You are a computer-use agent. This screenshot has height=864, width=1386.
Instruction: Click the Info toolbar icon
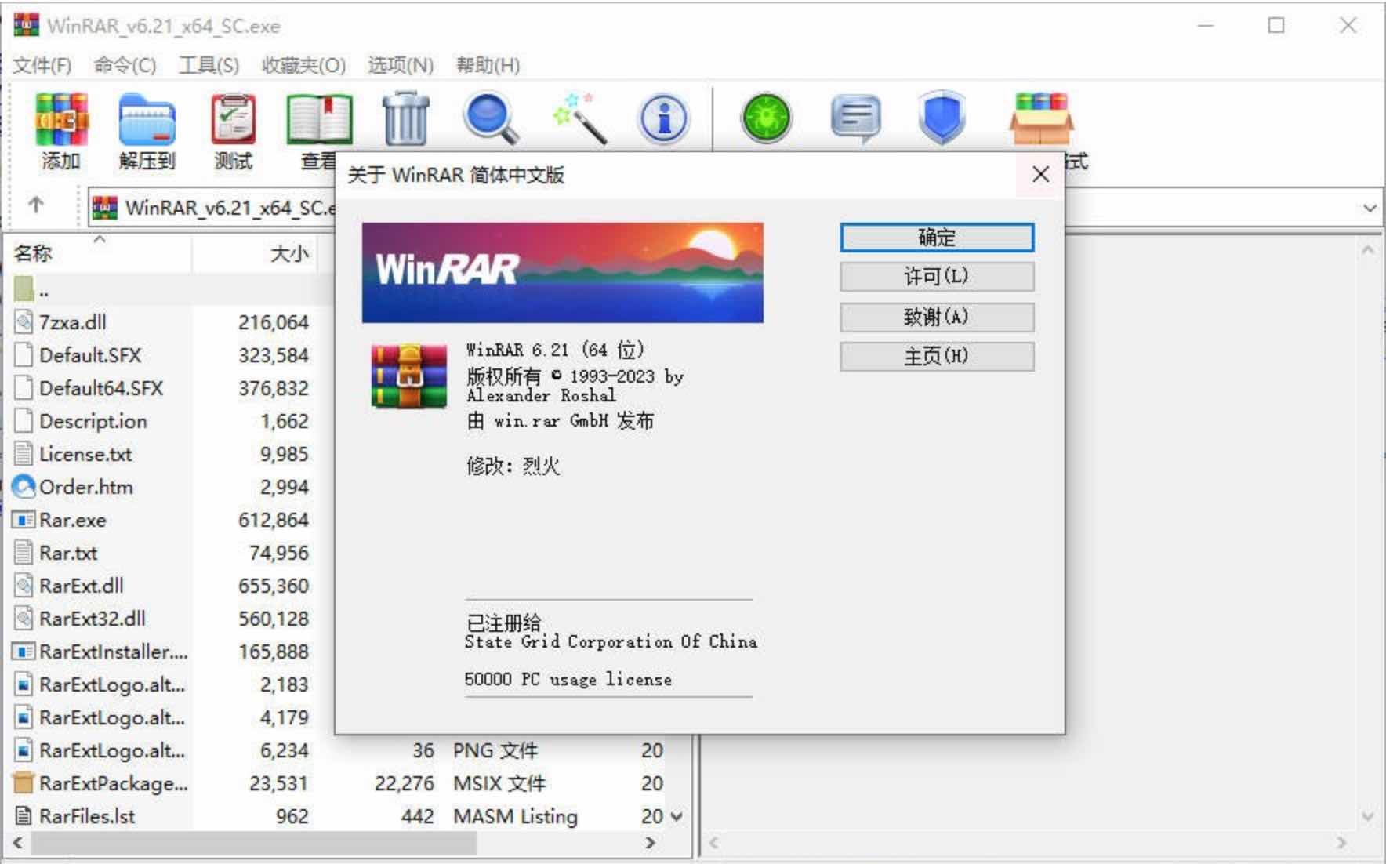click(663, 119)
